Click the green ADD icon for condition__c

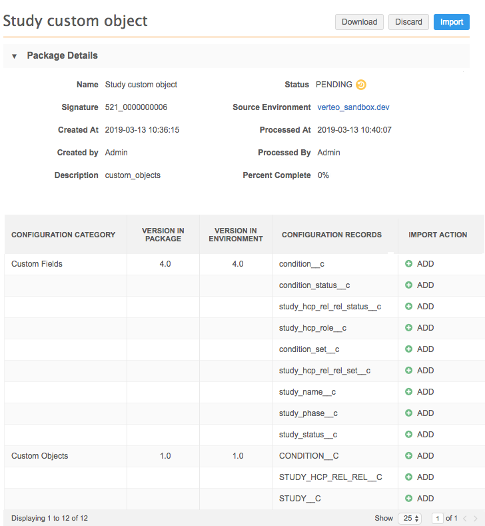(x=408, y=264)
